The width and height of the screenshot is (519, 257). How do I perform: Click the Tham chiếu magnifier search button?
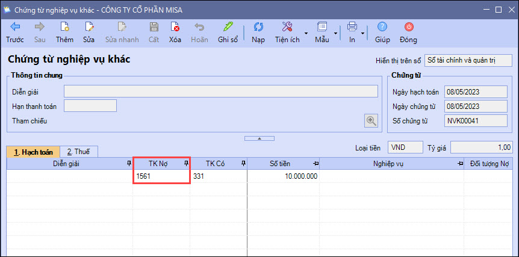[371, 120]
